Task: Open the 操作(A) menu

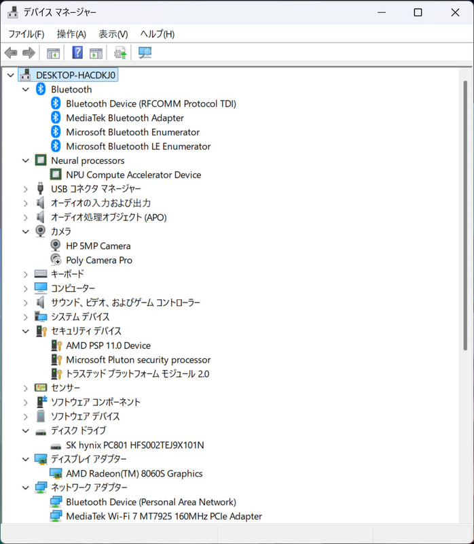Action: (x=71, y=34)
